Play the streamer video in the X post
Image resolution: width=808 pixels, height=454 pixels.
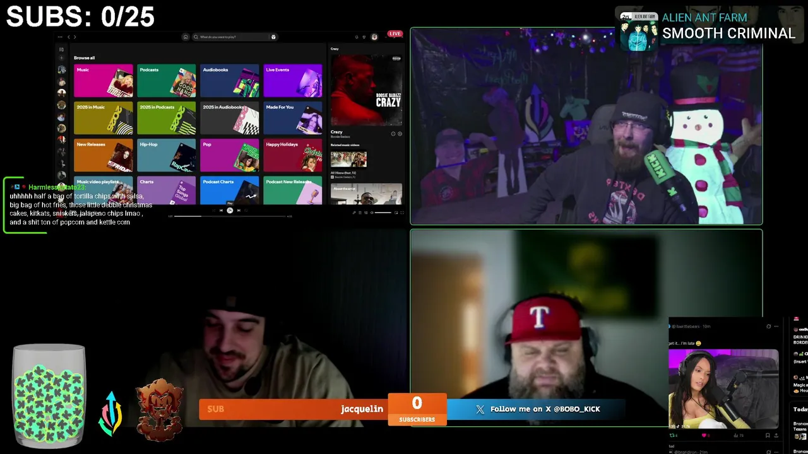723,388
